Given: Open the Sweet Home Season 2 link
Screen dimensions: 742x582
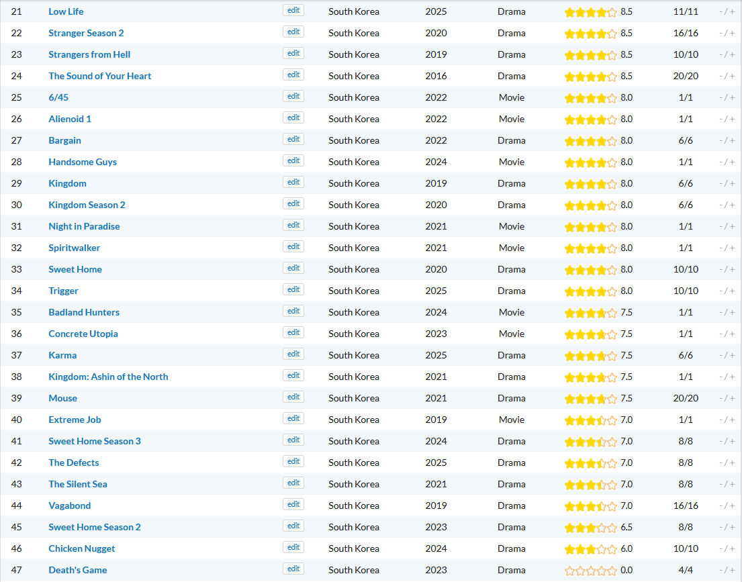Looking at the screenshot, I should [95, 527].
